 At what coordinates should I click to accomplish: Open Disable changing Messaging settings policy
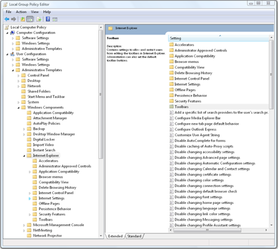203,219
